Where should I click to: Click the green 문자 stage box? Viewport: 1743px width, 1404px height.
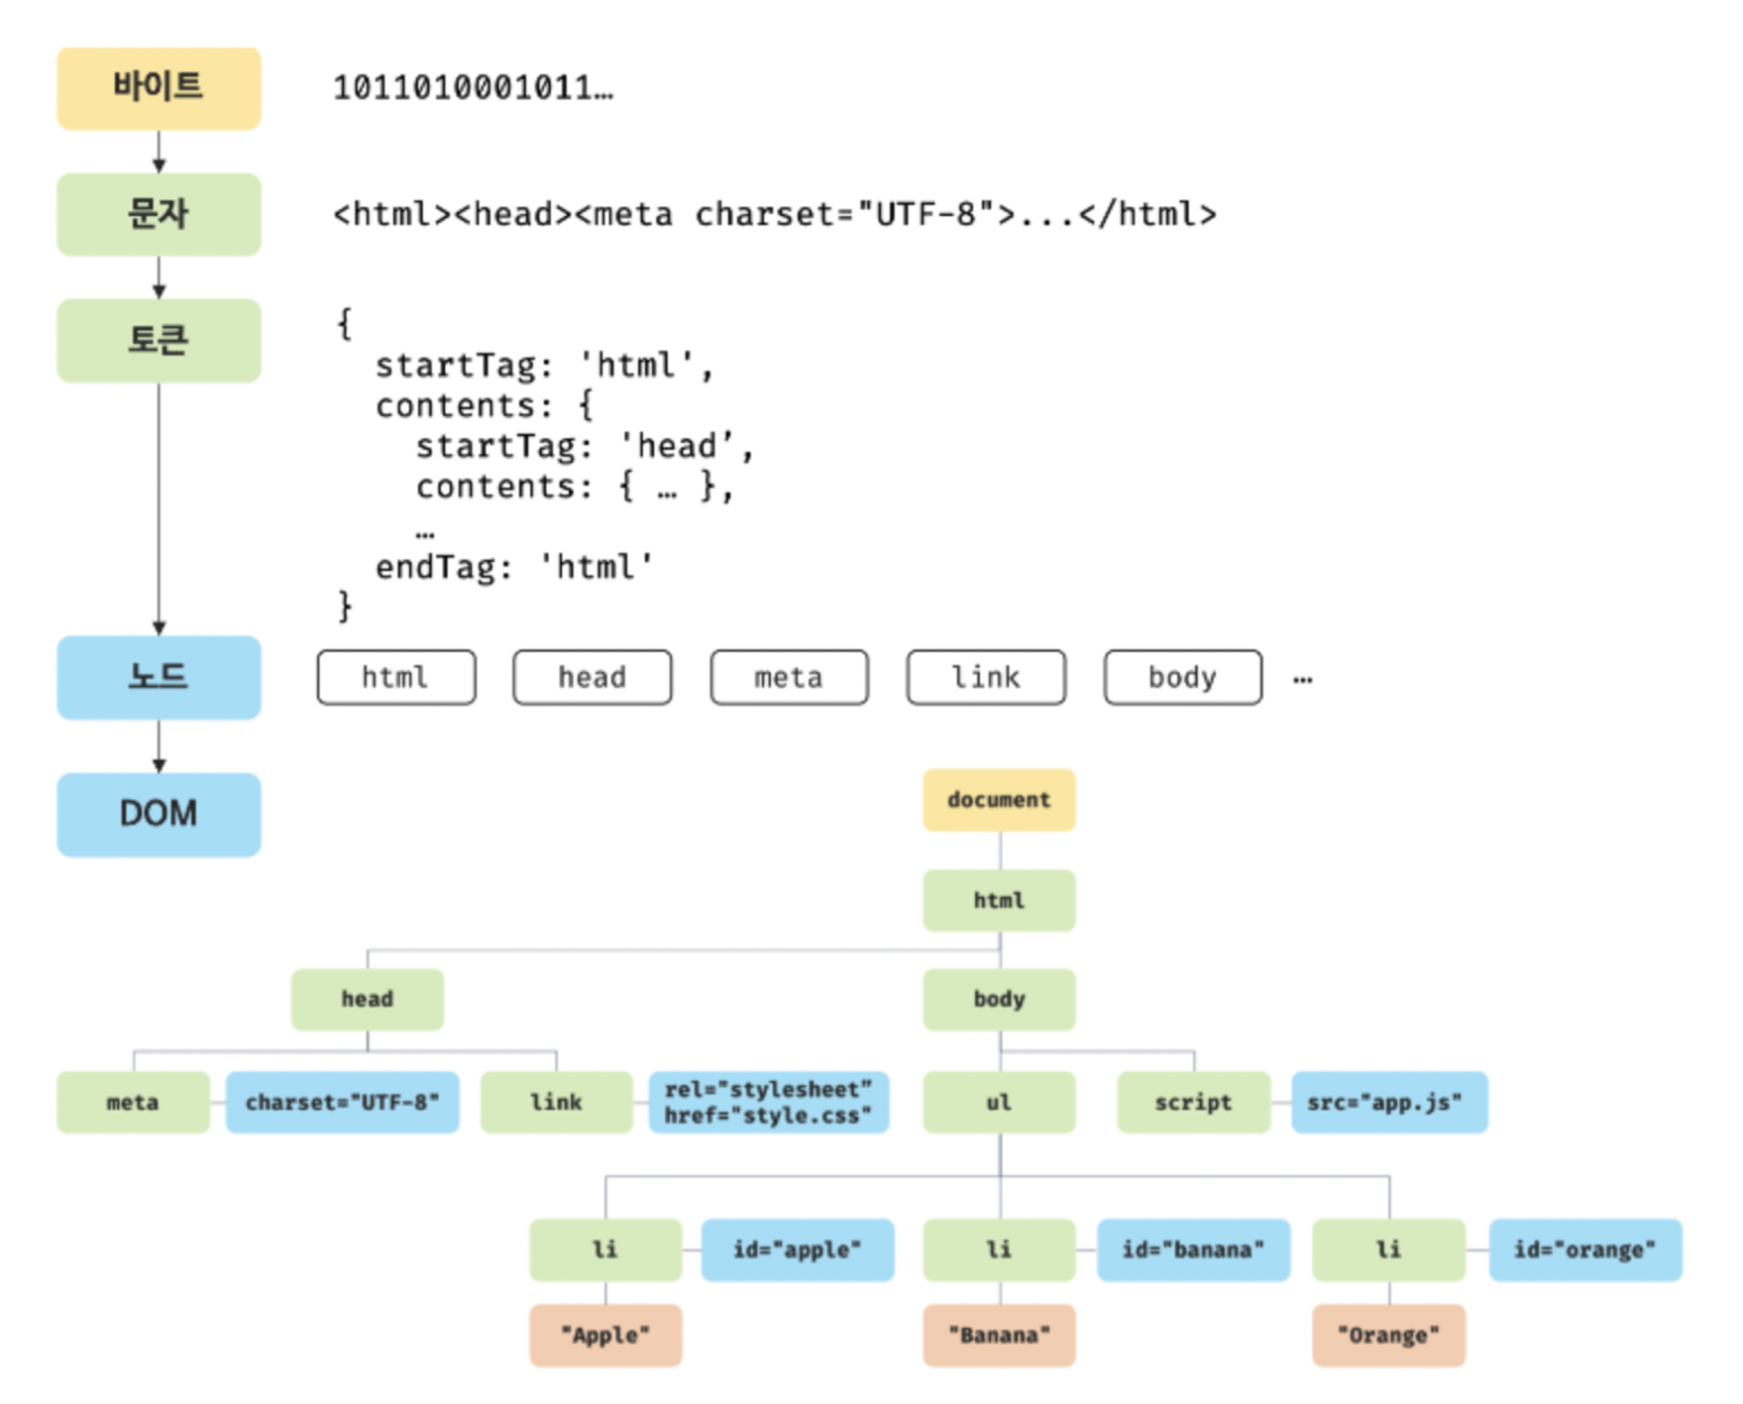tap(159, 214)
